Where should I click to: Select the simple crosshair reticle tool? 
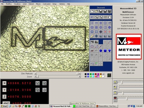(92, 23)
